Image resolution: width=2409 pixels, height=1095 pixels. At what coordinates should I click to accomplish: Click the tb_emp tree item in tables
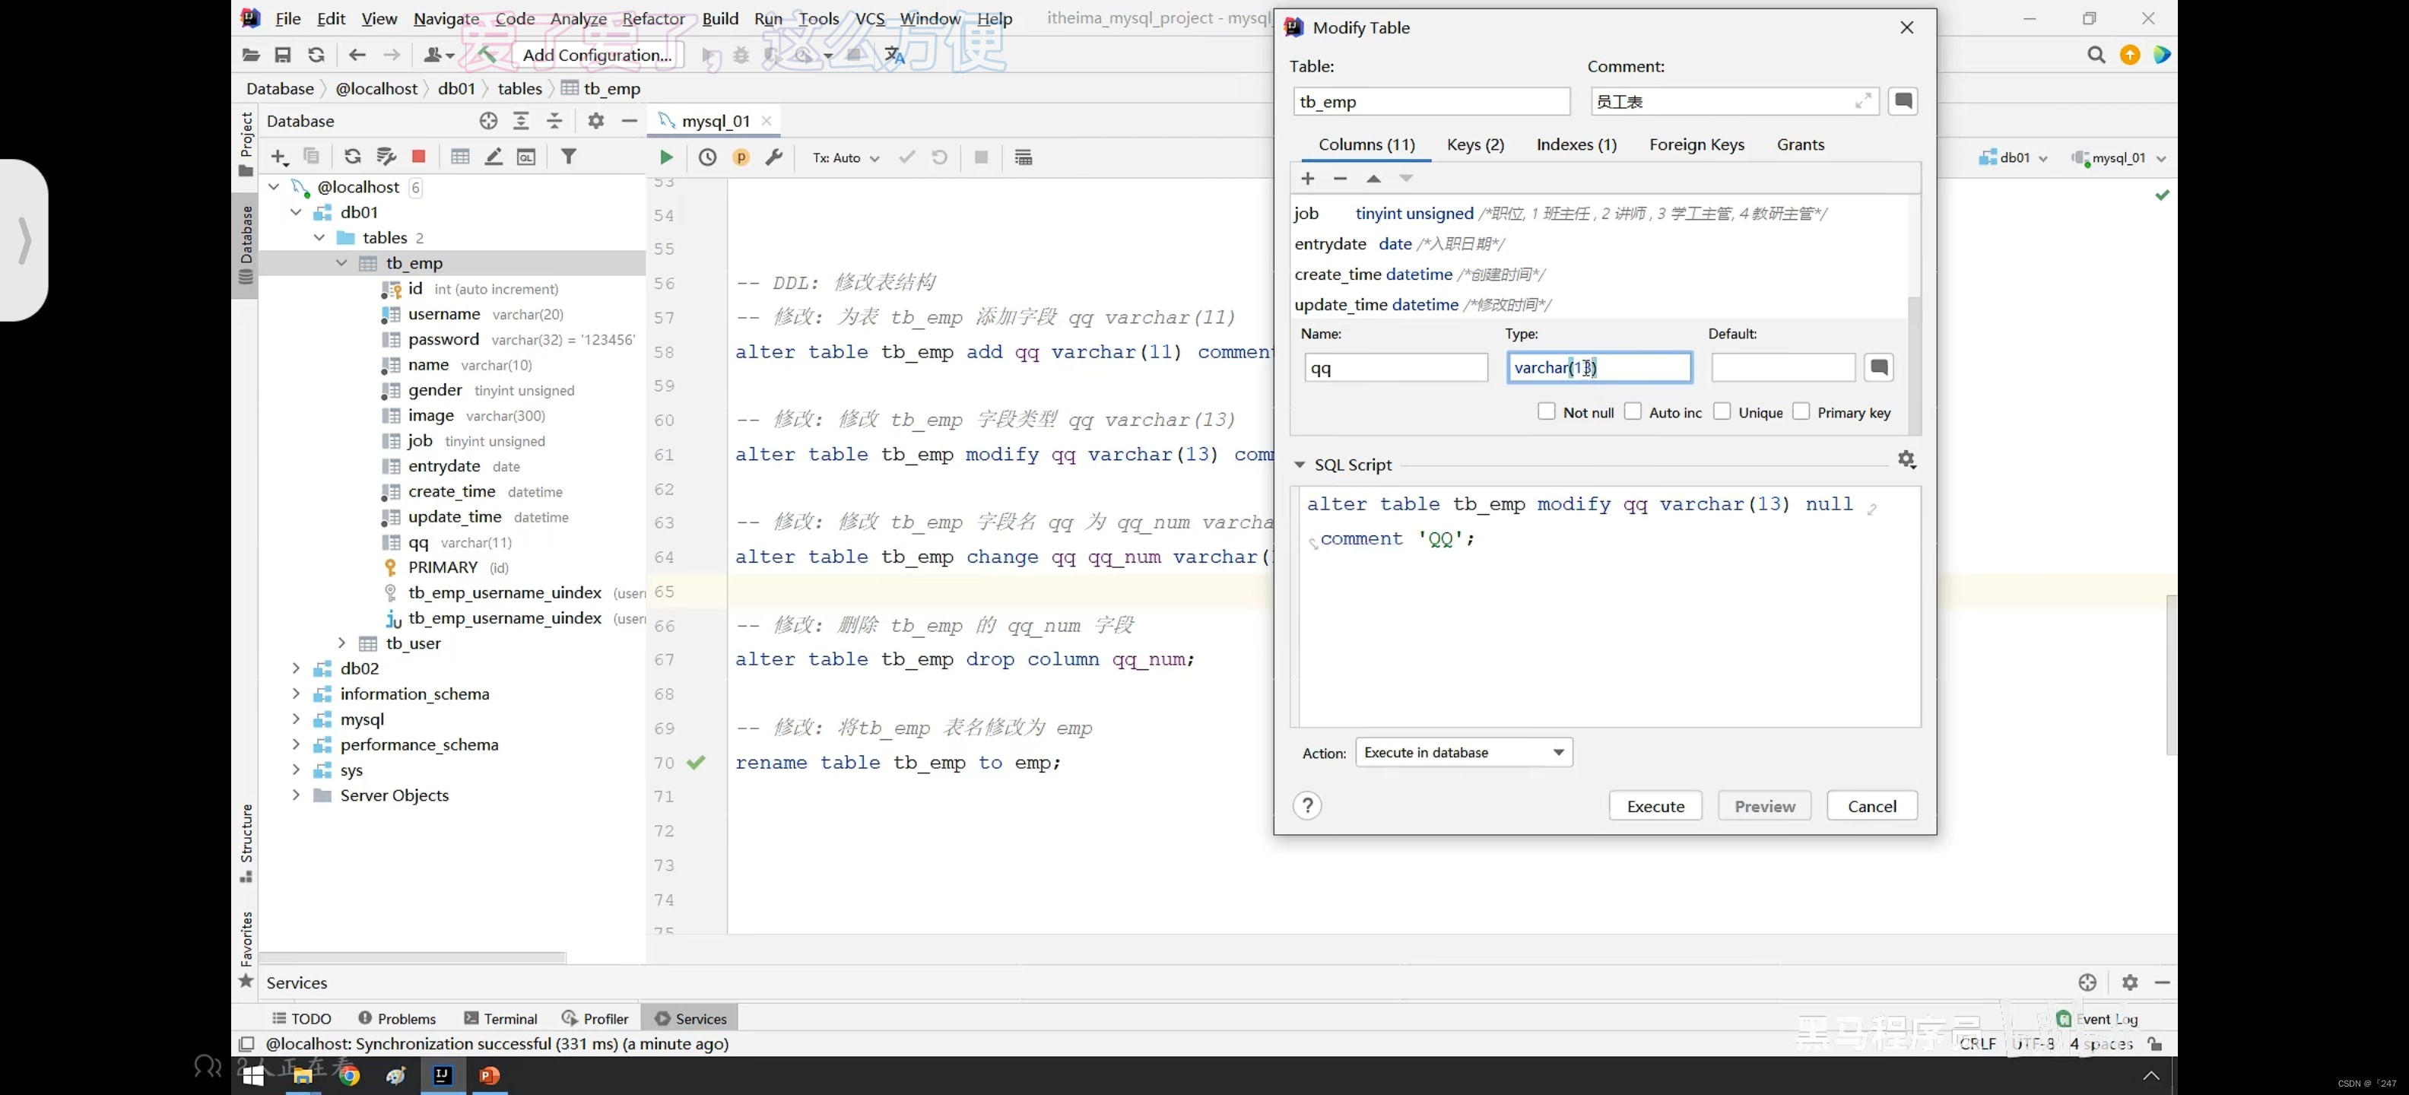tap(413, 262)
